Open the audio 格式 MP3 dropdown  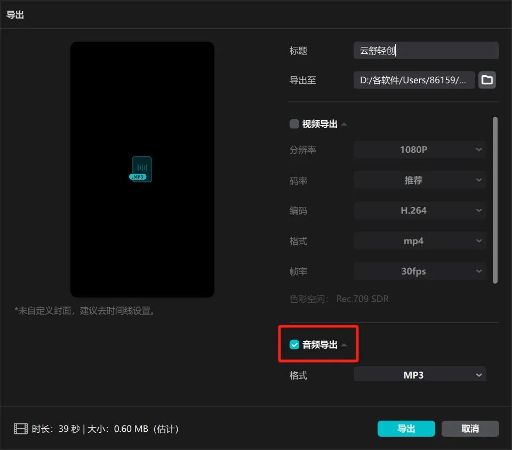420,374
